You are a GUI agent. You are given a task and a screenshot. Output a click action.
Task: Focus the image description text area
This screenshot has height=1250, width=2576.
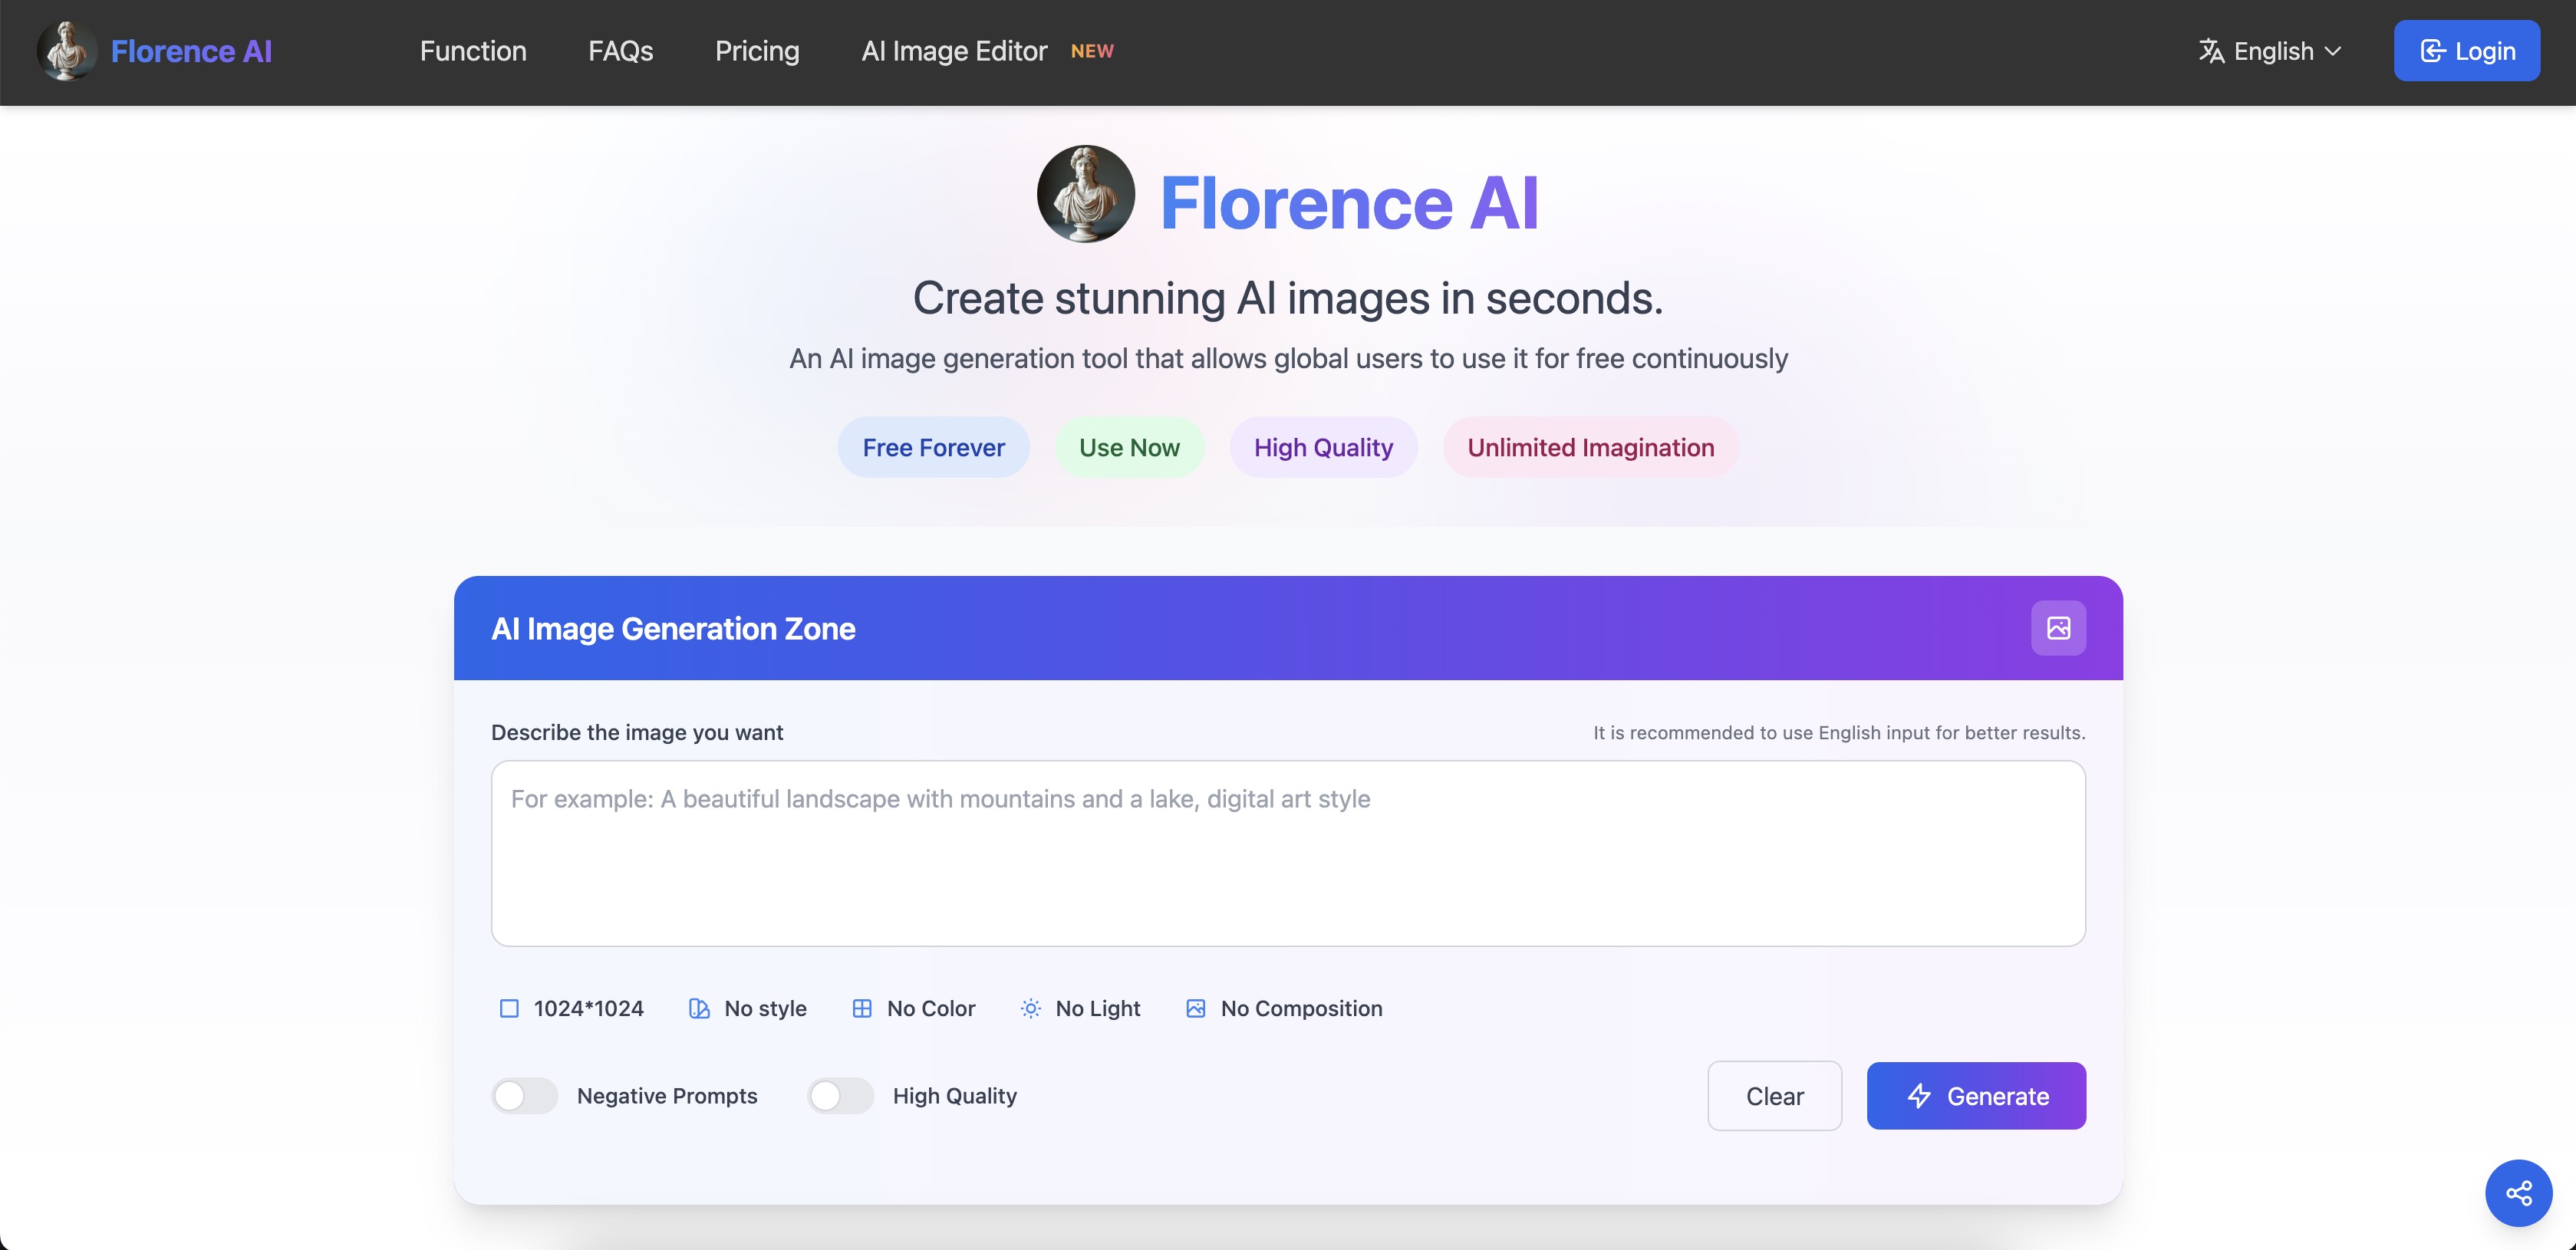(1288, 853)
